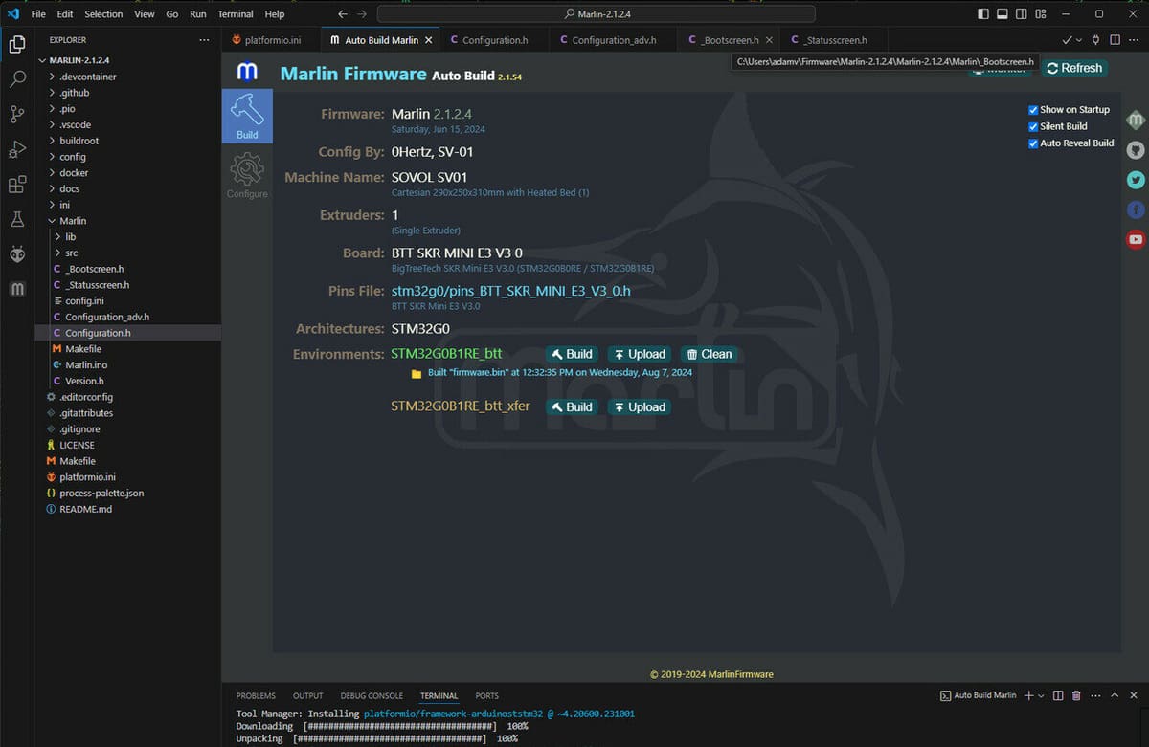The image size is (1149, 747).
Task: Open Marlin YouTube channel icon
Action: 1136,239
